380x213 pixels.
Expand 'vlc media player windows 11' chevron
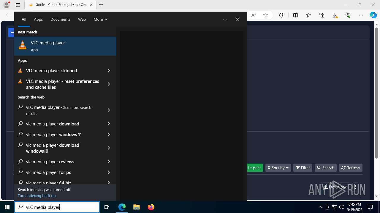(x=109, y=134)
